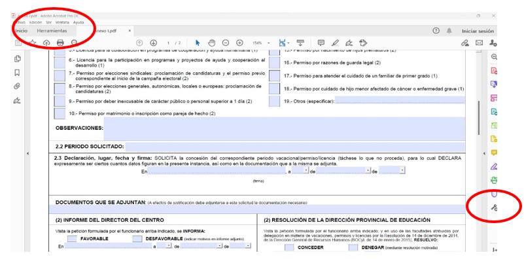Check box for item 16 guarda legal
The height and width of the screenshot is (259, 524).
pyautogui.click(x=274, y=63)
